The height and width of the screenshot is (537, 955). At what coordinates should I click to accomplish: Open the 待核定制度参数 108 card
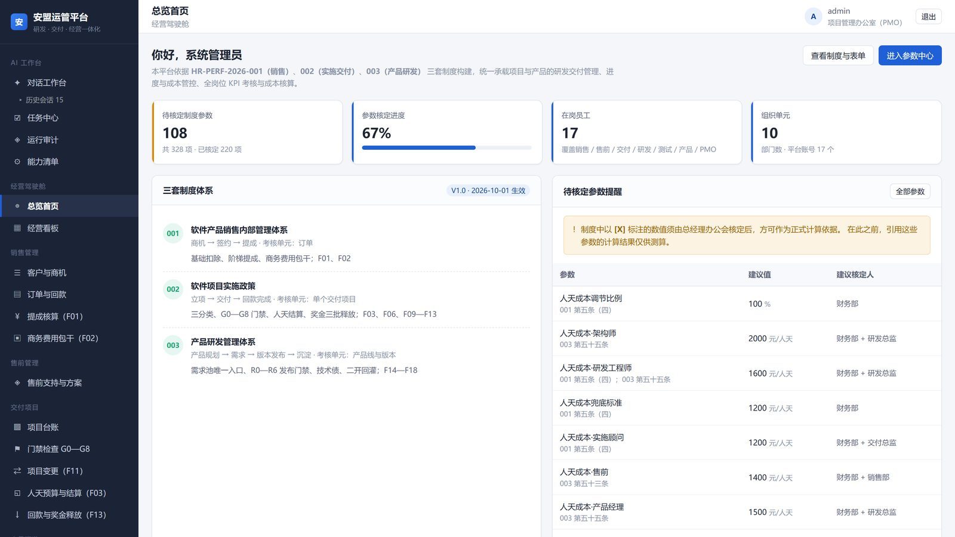247,132
